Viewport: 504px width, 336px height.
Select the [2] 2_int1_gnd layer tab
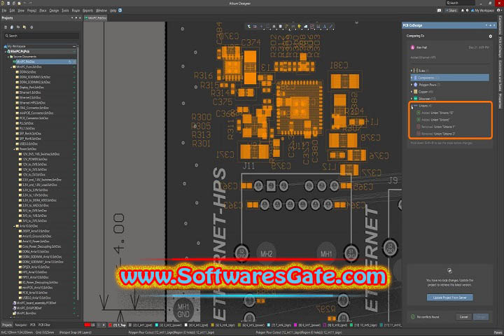point(141,325)
